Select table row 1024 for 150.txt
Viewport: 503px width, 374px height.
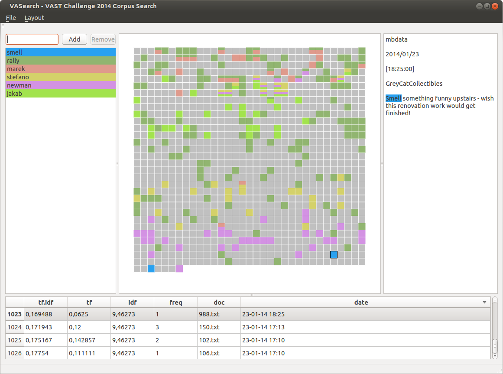pyautogui.click(x=248, y=327)
